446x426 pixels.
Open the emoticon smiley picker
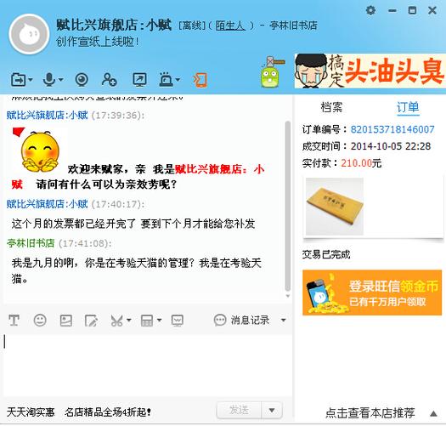coord(40,320)
